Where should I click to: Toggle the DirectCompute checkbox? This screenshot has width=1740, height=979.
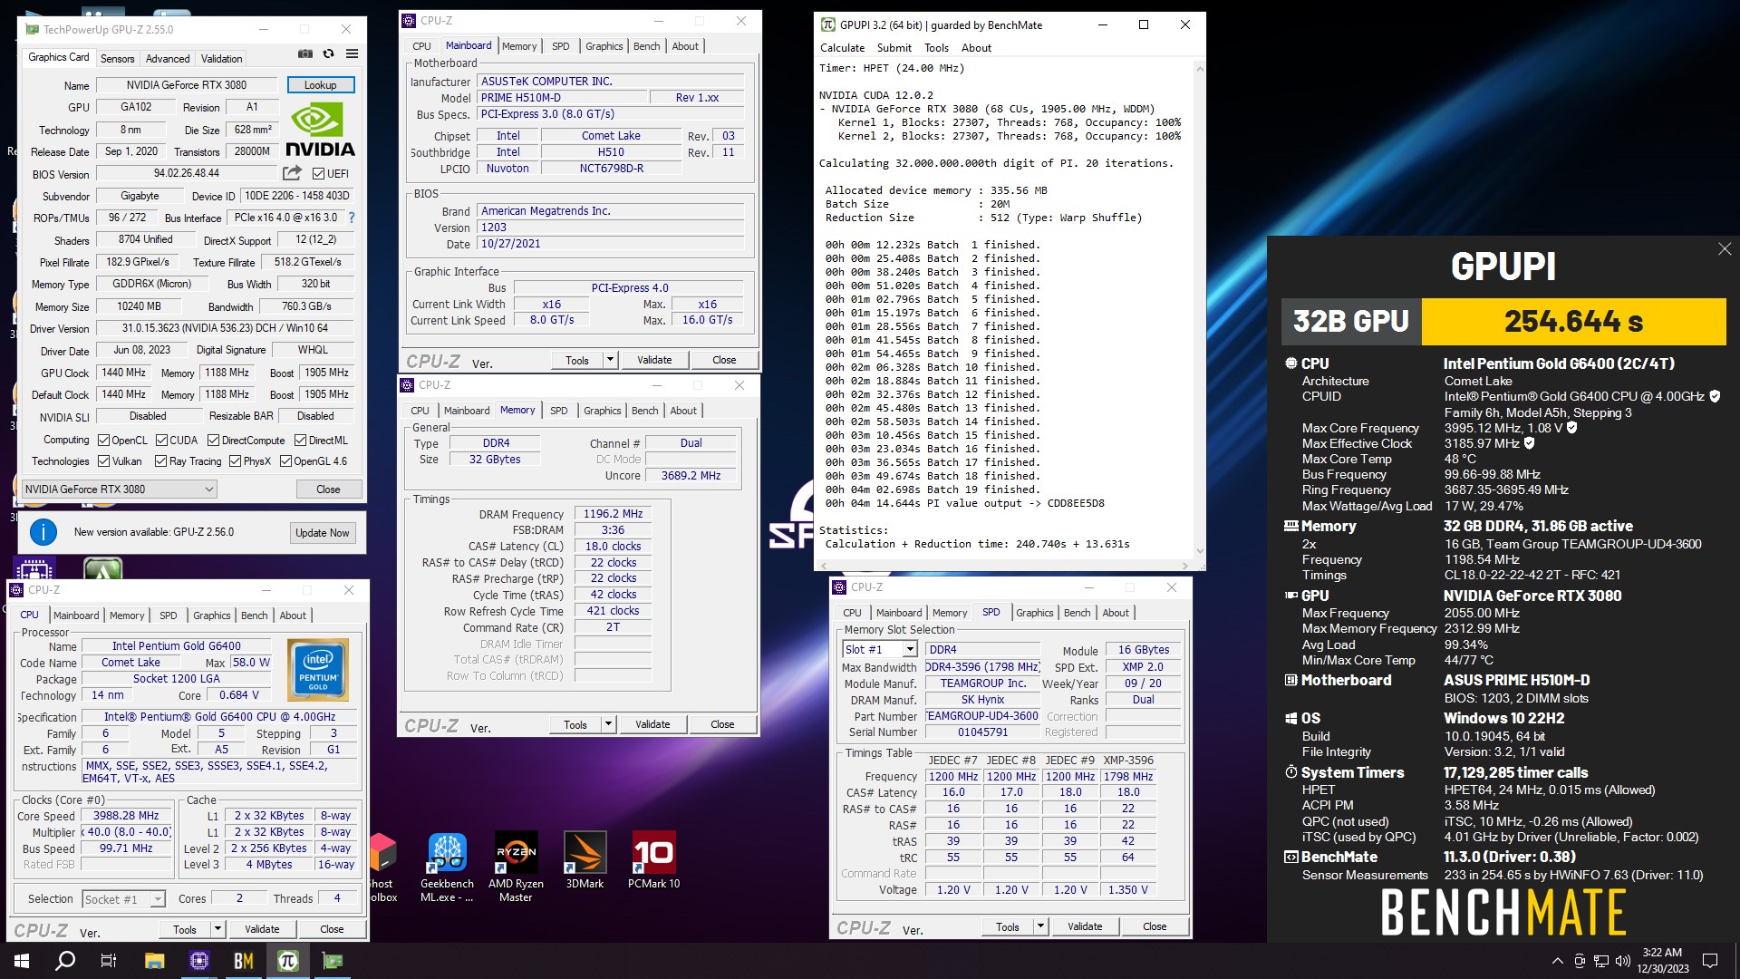(214, 441)
